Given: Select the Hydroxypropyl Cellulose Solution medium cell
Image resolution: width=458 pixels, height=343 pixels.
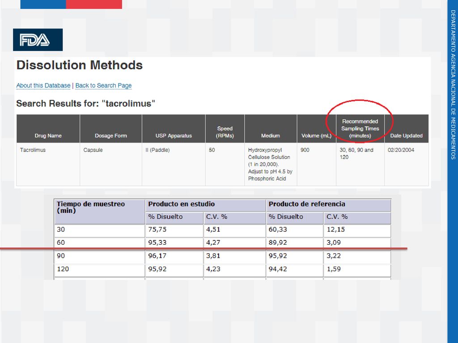Looking at the screenshot, I should pyautogui.click(x=271, y=164).
